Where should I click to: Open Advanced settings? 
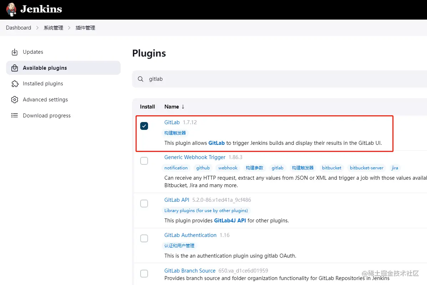point(45,100)
